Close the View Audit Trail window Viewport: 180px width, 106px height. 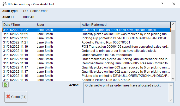point(174,4)
